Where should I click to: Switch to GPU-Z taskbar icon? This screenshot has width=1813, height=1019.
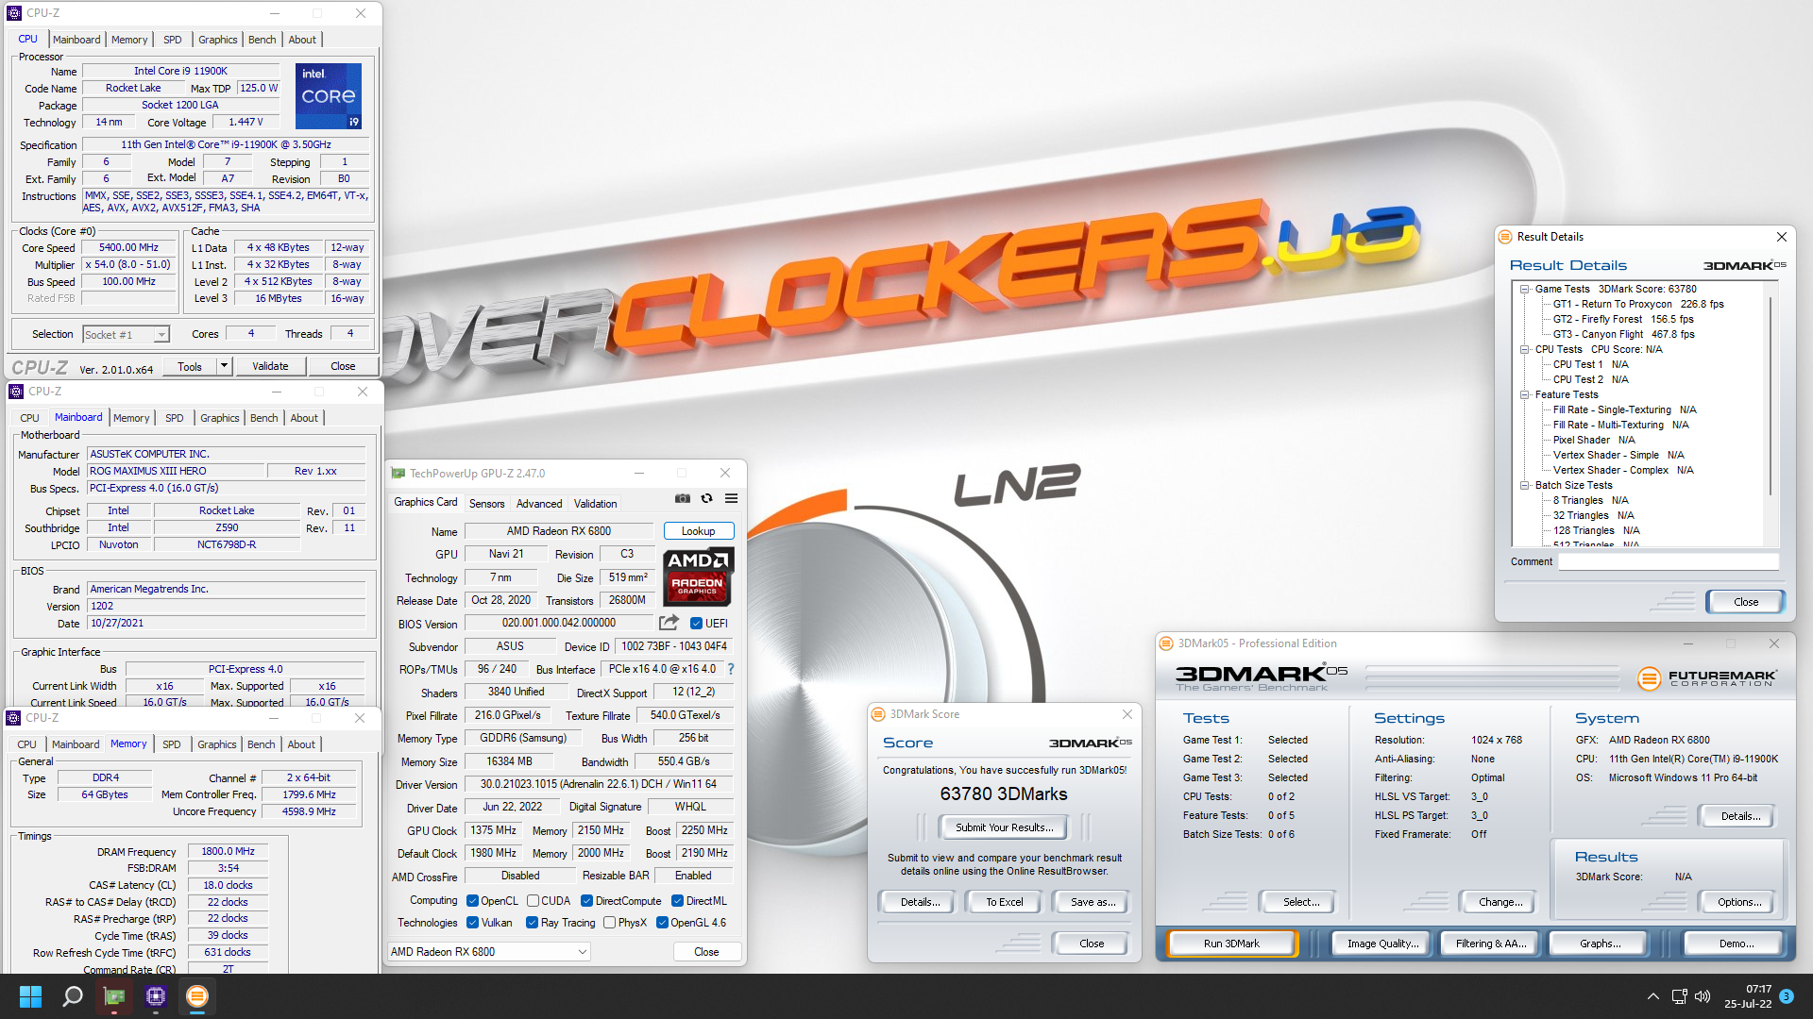(114, 996)
